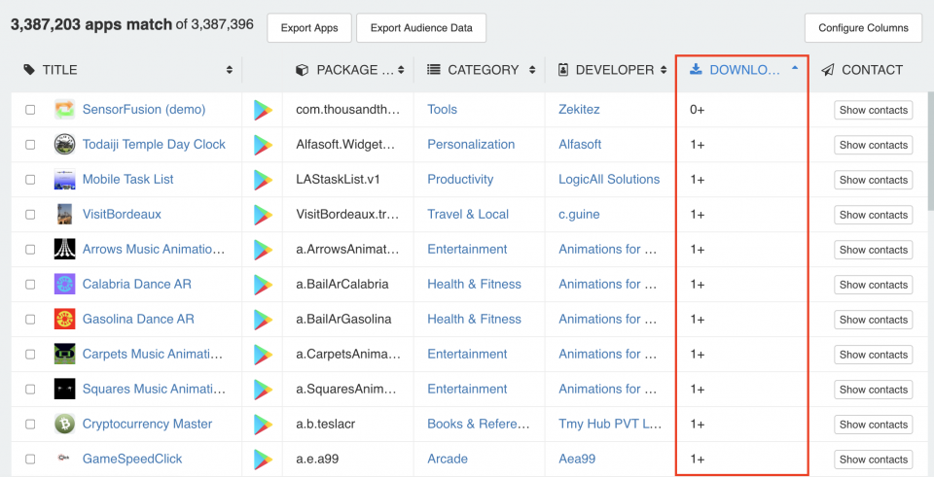Click Google Play icon in Cryptocurrency Master row
The width and height of the screenshot is (934, 477).
[x=263, y=425]
